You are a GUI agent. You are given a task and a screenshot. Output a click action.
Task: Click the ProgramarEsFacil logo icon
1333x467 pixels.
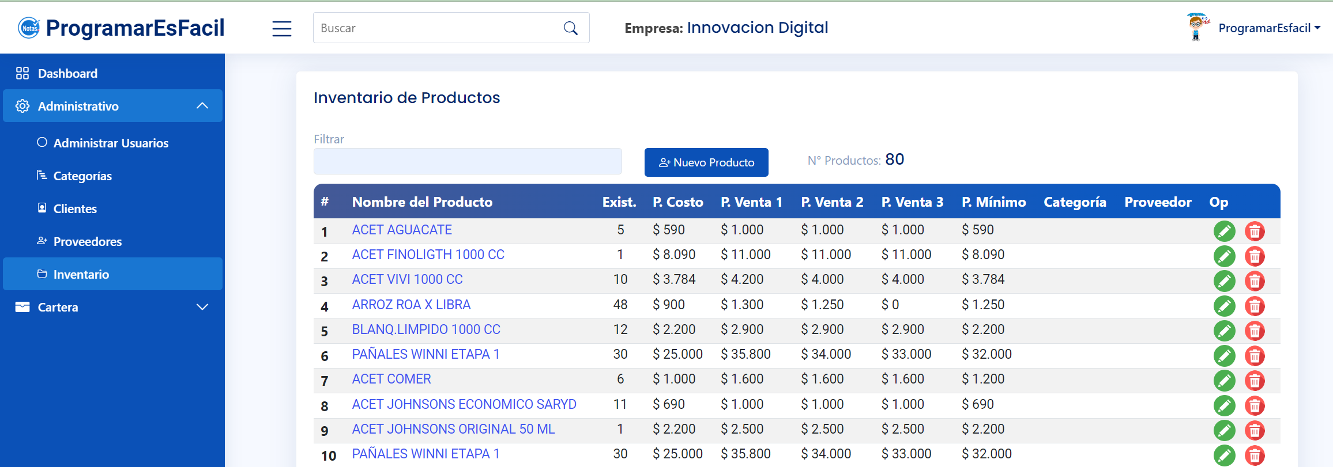(29, 28)
